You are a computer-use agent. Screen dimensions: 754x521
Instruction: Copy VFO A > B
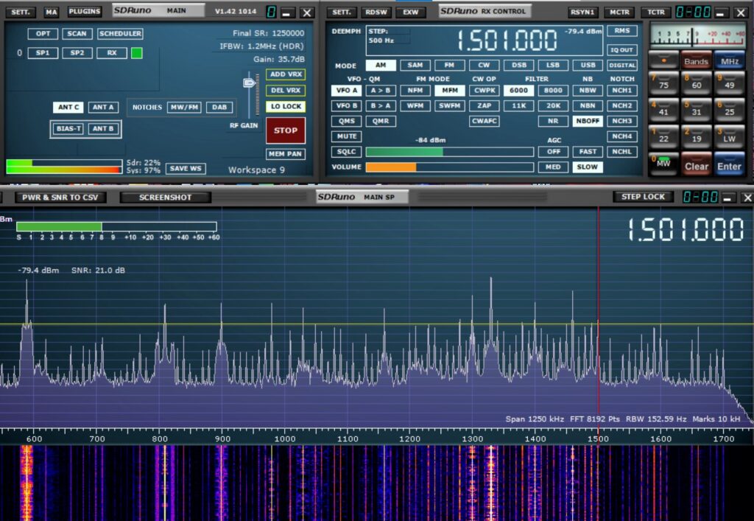381,90
